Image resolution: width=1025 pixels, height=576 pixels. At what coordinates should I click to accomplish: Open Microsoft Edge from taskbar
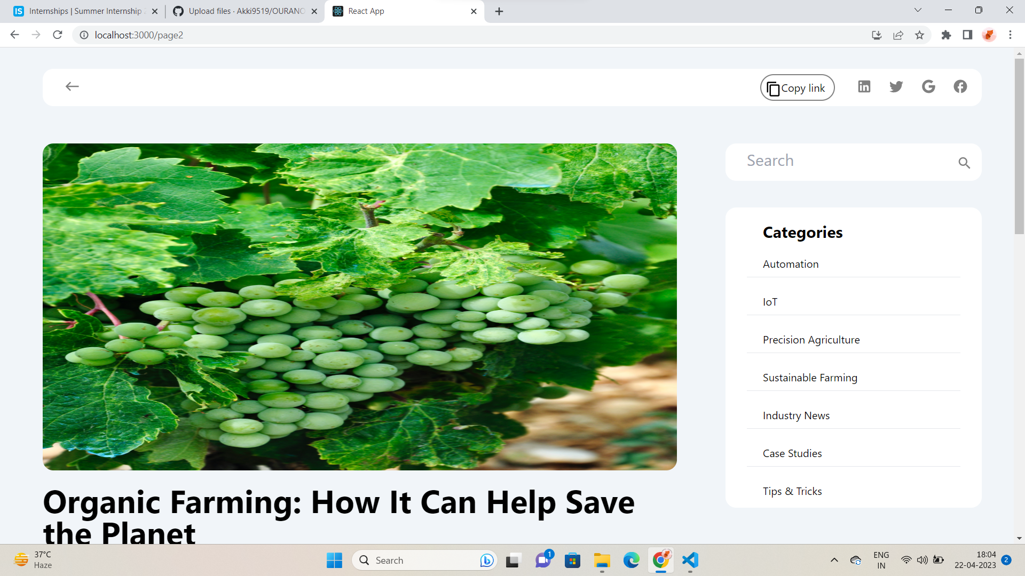pyautogui.click(x=632, y=560)
